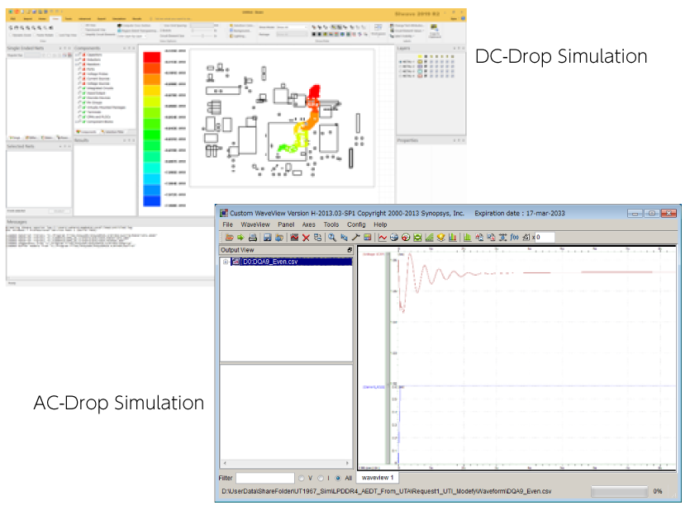Select the All filter radio button
This screenshot has height=510, width=690.
click(x=339, y=478)
